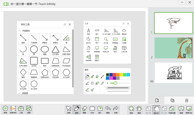194x115 pixels.
Task: Launch the 计算器 calculator tool
Action: 124,40
